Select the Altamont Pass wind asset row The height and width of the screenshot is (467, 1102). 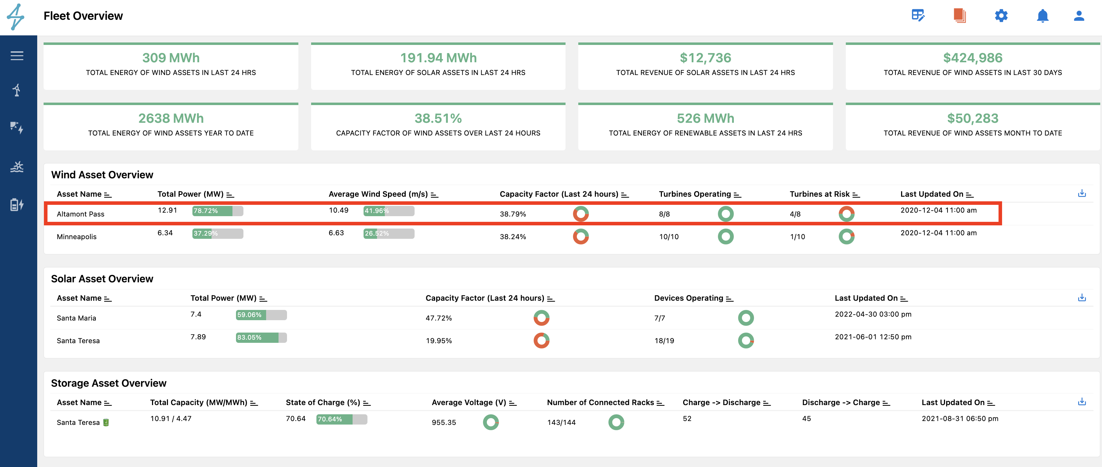coord(80,214)
